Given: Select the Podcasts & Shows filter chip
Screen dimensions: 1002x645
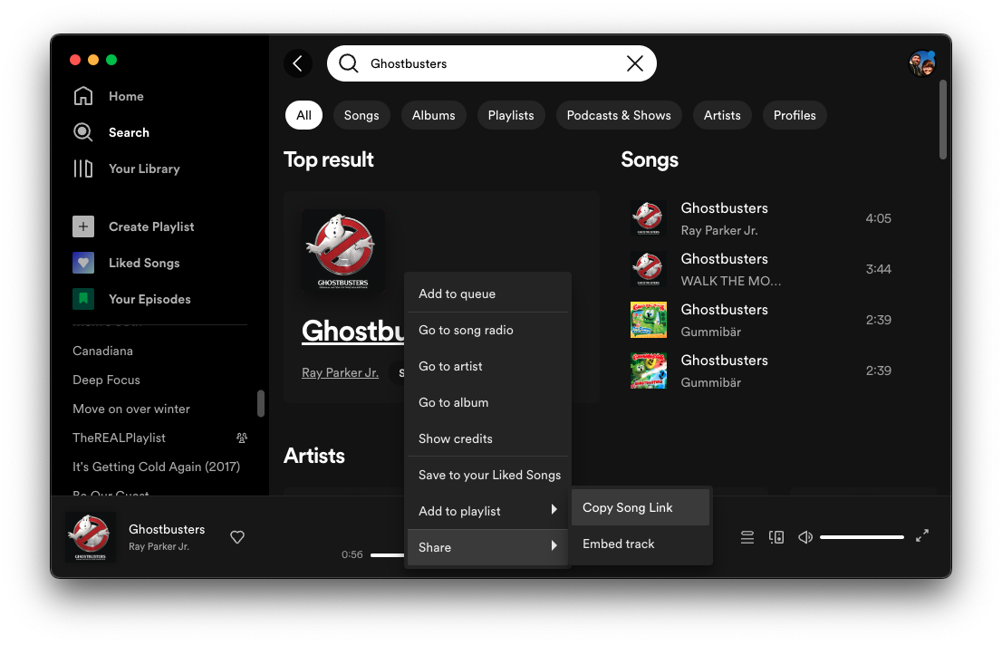Looking at the screenshot, I should pyautogui.click(x=619, y=115).
